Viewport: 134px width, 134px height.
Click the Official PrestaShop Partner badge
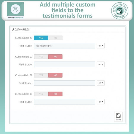pyautogui.click(x=120, y=11)
